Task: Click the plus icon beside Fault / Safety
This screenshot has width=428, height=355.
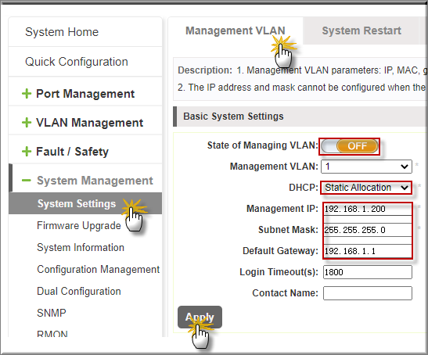Action: 27,152
